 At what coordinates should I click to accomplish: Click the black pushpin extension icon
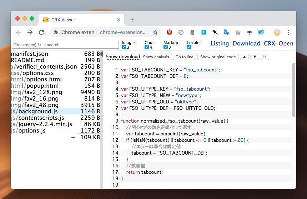(x=215, y=32)
